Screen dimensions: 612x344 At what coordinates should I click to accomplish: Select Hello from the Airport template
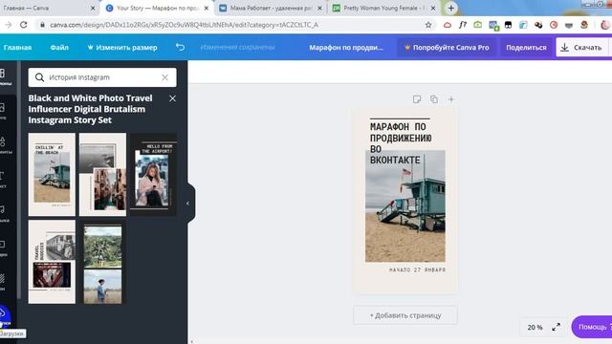click(x=153, y=174)
